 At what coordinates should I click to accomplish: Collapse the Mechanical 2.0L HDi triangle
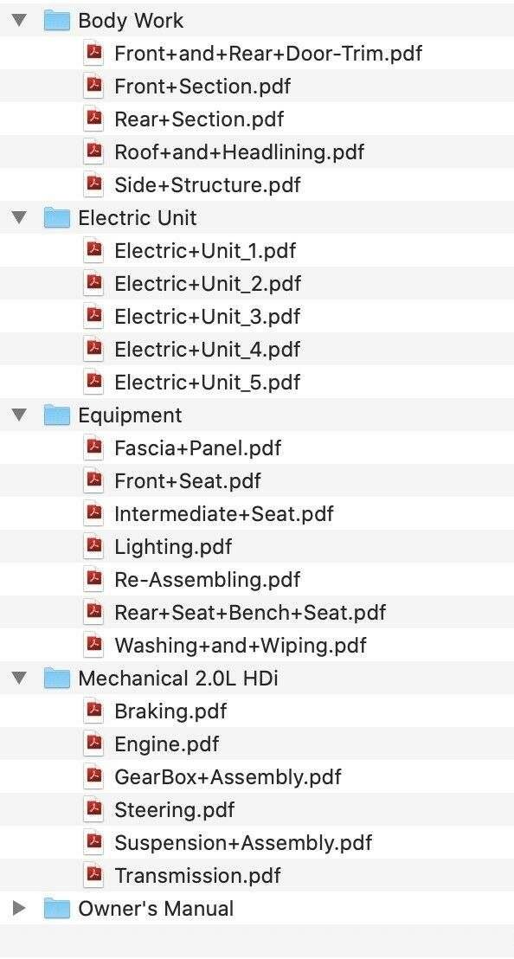pyautogui.click(x=20, y=679)
